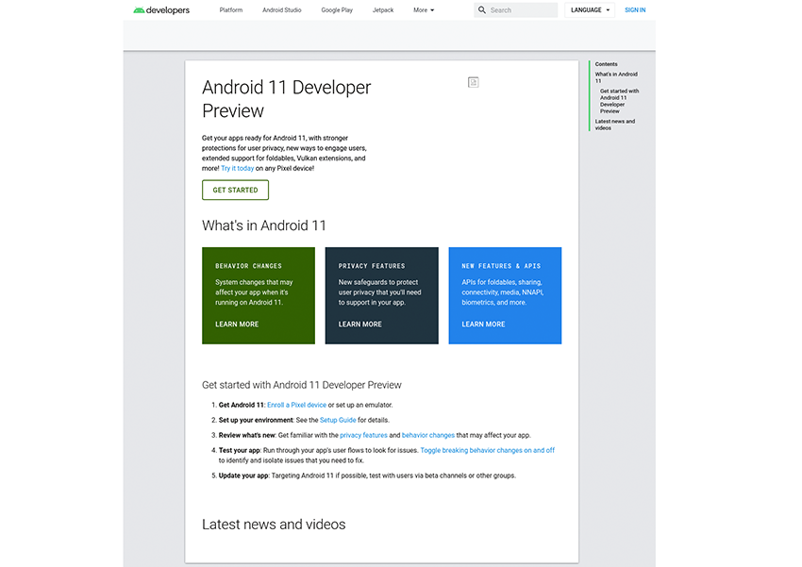Open the Privacy Features card
Image resolution: width=802 pixels, height=567 pixels.
pyautogui.click(x=381, y=295)
